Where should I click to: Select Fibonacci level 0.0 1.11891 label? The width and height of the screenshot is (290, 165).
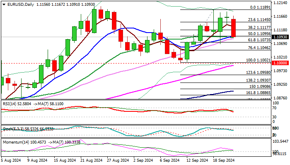pyautogui.click(x=260, y=7)
